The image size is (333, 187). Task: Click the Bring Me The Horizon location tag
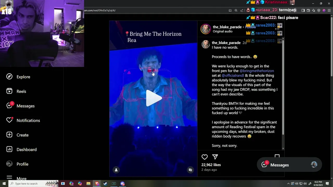[x=153, y=37]
